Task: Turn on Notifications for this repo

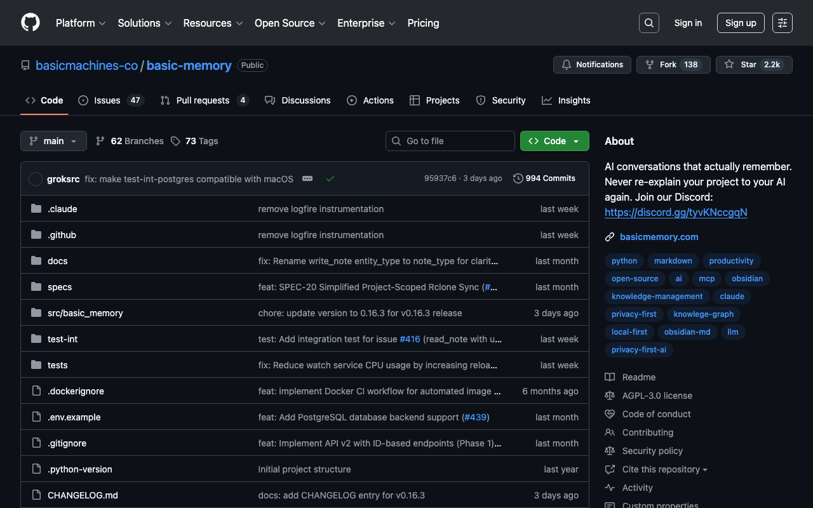Action: 592,65
